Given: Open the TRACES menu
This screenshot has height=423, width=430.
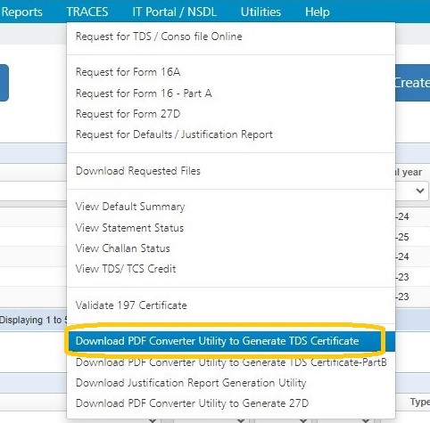Looking at the screenshot, I should click(87, 12).
